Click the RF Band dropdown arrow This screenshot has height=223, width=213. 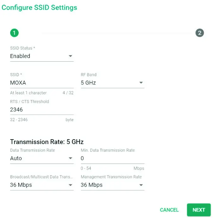tap(141, 83)
